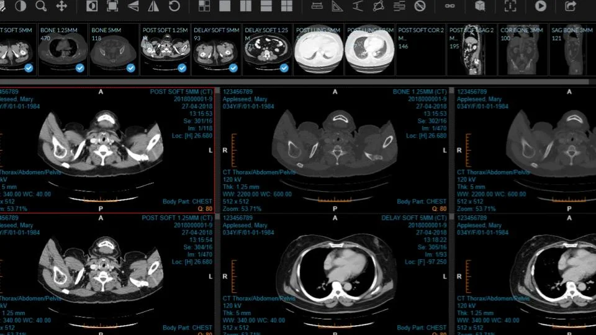596x335 pixels.
Task: Open the POST SOFT COR 2 series thumbnail
Action: pyautogui.click(x=421, y=50)
